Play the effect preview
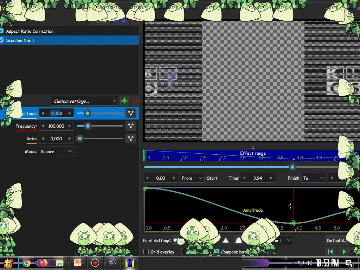Viewport: 360px width, 270px height. (344, 252)
